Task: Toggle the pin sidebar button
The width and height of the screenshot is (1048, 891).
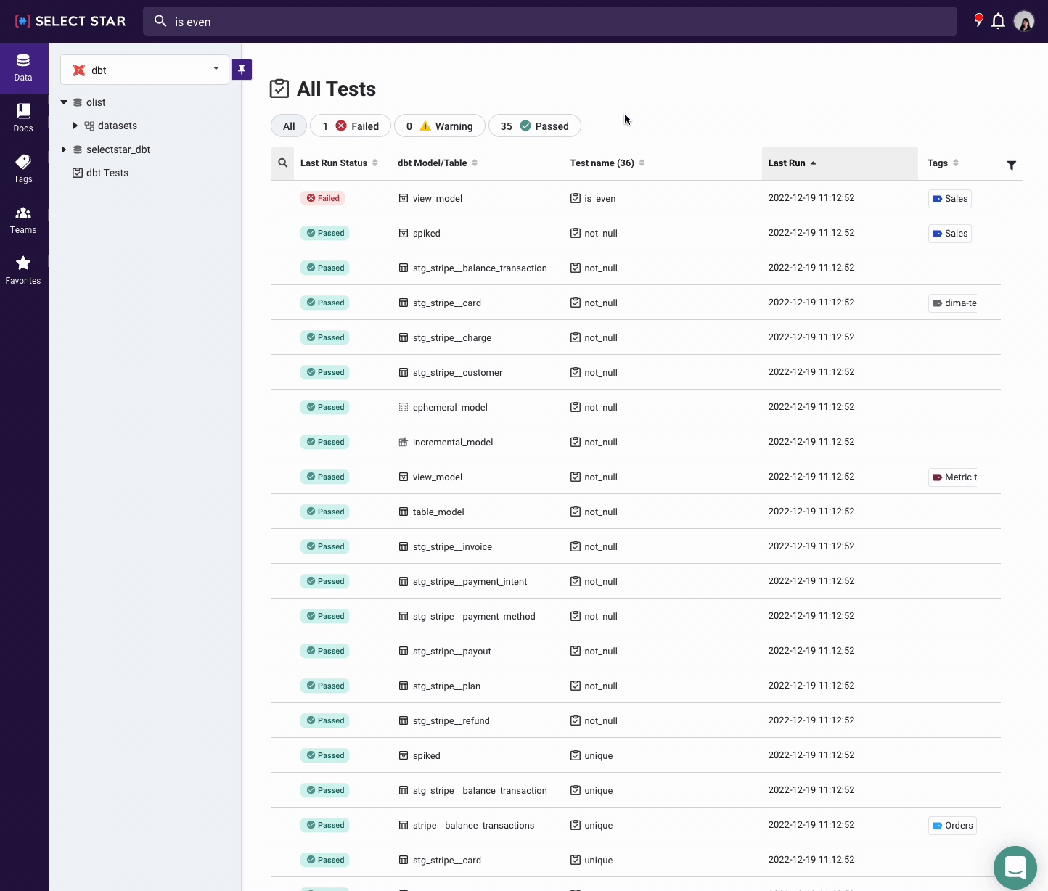Action: pyautogui.click(x=242, y=70)
